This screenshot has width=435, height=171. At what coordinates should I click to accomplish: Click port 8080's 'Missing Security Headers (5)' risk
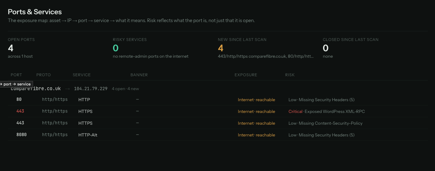pos(327,135)
